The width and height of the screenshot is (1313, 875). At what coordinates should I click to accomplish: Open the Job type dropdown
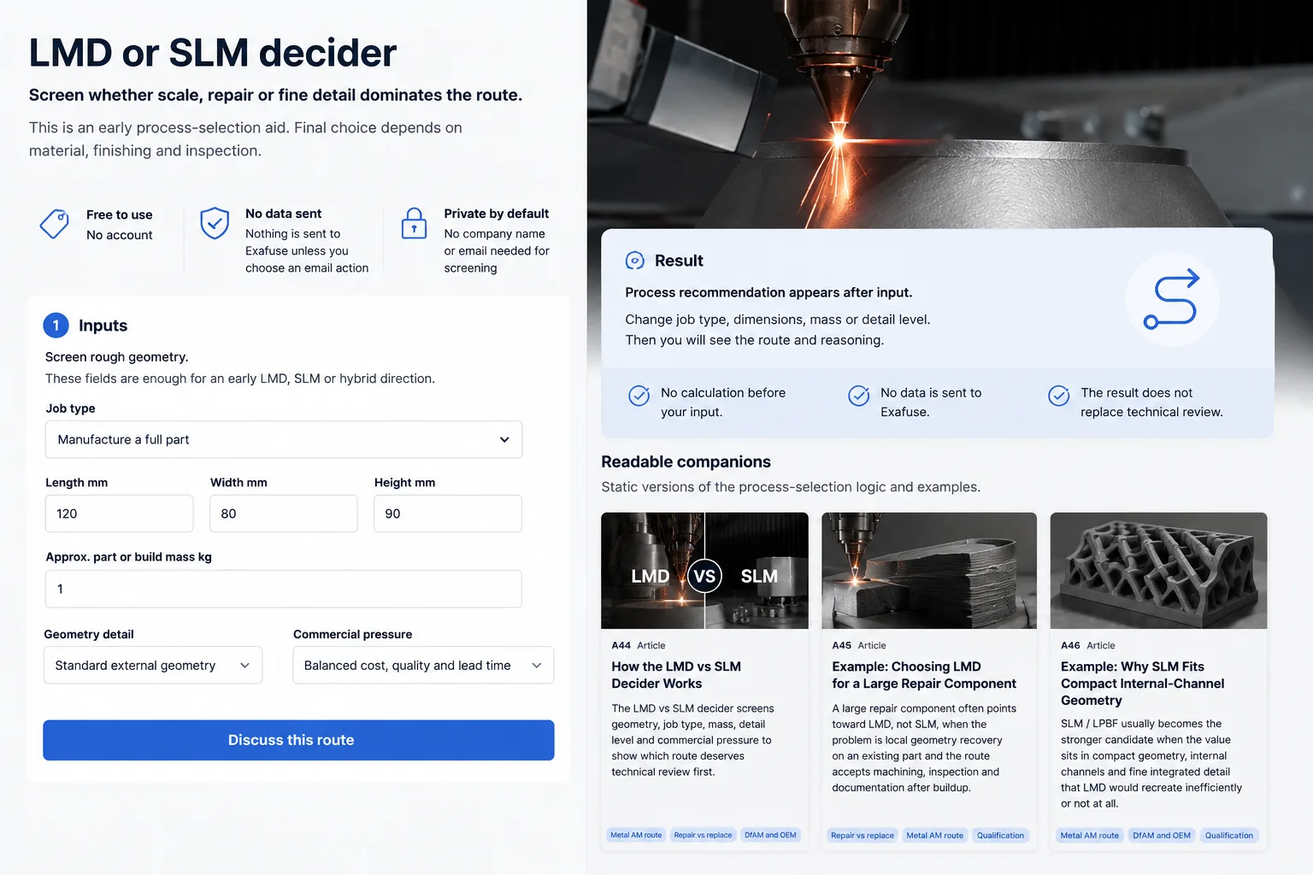pos(284,439)
